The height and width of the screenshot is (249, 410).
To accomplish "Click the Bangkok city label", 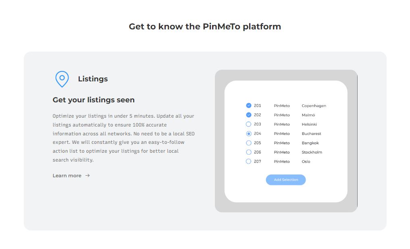I will point(310,143).
